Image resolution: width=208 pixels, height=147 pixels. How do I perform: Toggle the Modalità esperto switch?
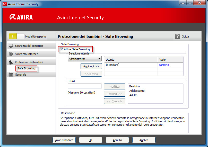coord(16,36)
